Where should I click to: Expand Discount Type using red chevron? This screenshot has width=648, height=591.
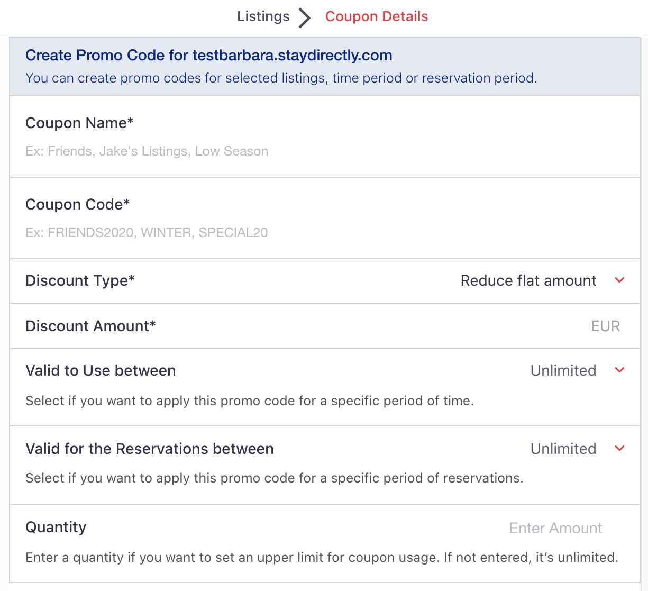620,280
